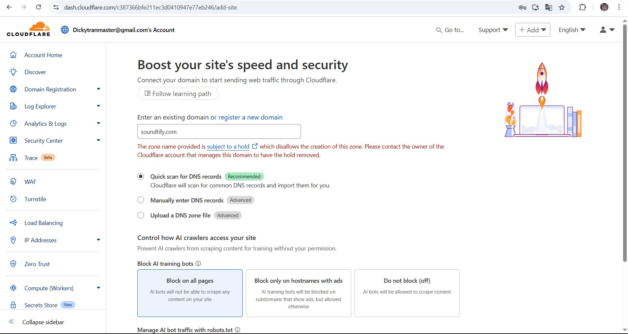Image resolution: width=628 pixels, height=334 pixels.
Task: Expand IP Addresses submenu arrow
Action: tap(98, 240)
